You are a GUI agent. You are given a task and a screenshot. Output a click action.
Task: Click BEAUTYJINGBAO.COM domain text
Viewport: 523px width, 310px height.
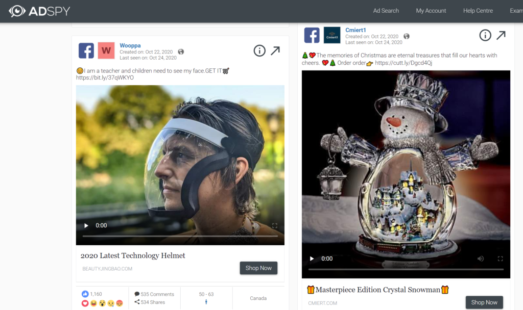pos(107,269)
